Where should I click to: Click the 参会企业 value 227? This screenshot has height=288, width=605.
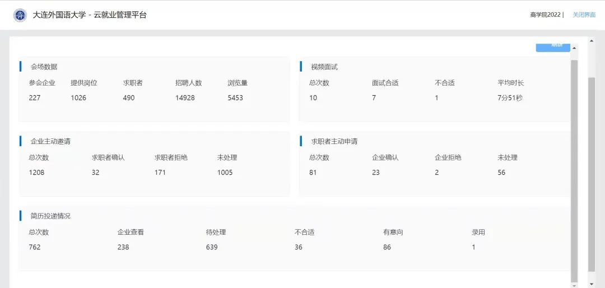[x=35, y=98]
